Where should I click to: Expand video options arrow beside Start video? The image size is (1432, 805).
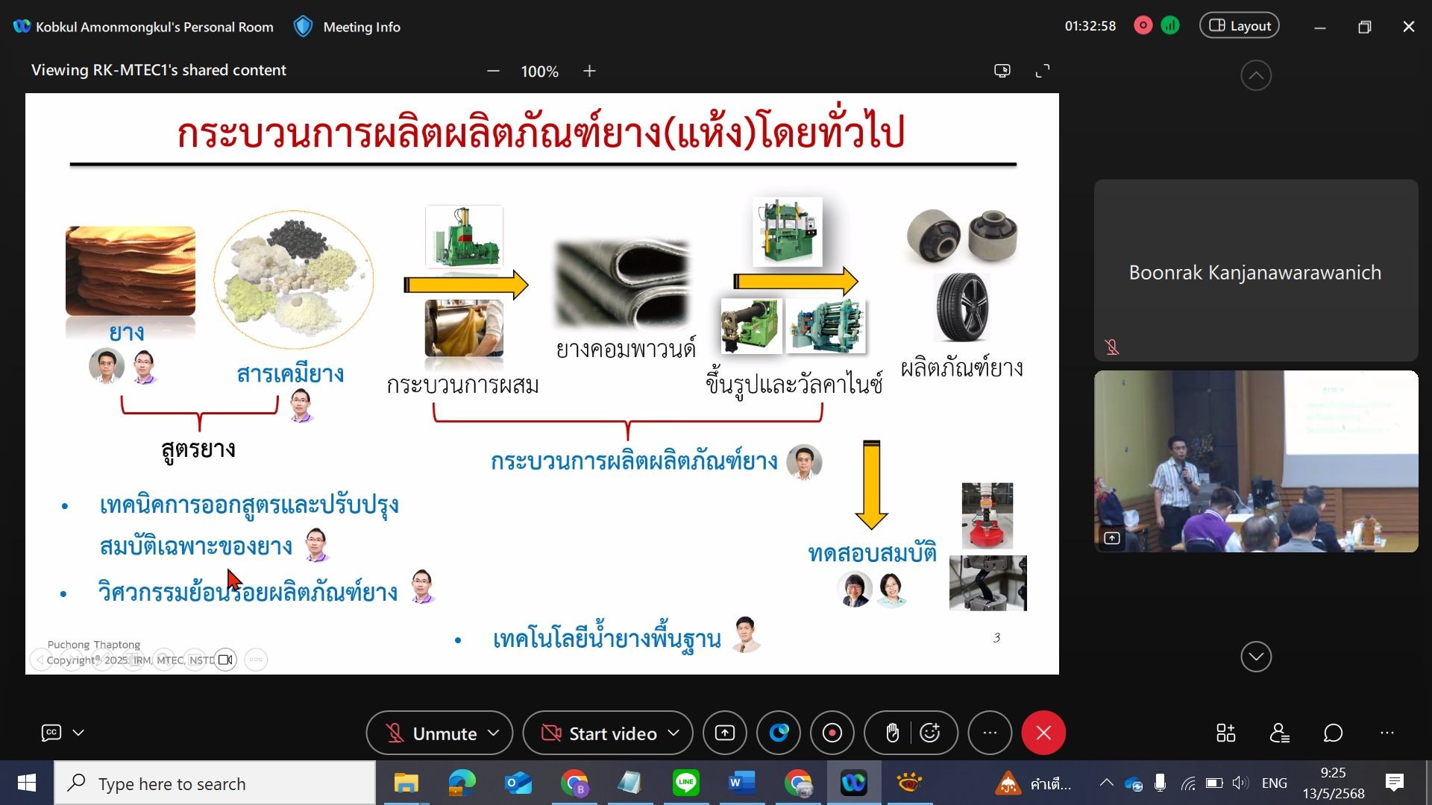click(673, 733)
